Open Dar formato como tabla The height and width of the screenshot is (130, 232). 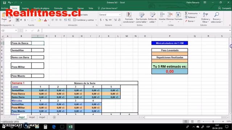pyautogui.click(x=141, y=18)
